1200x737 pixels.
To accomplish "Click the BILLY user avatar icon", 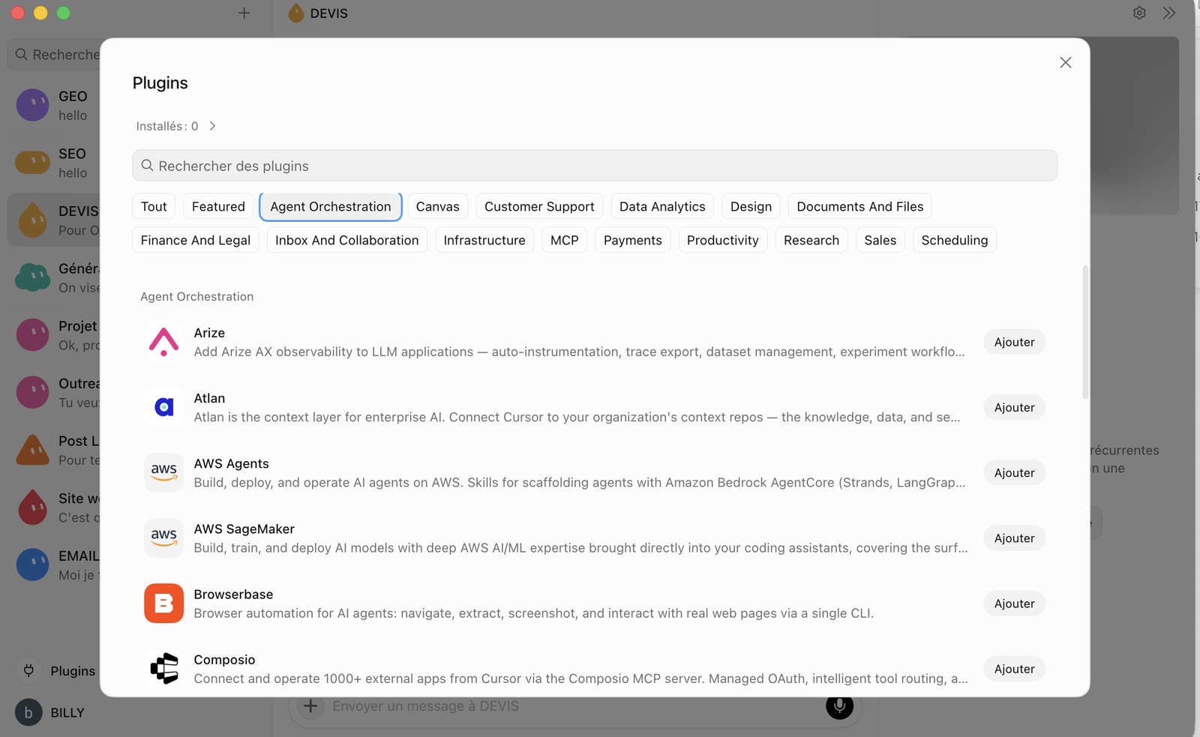I will click(28, 712).
